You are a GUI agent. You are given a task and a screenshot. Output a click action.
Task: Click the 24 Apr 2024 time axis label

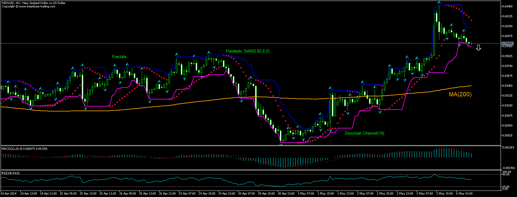point(8,194)
